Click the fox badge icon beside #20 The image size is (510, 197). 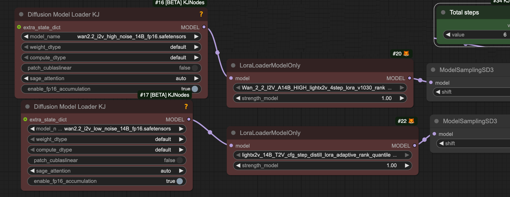click(x=406, y=54)
